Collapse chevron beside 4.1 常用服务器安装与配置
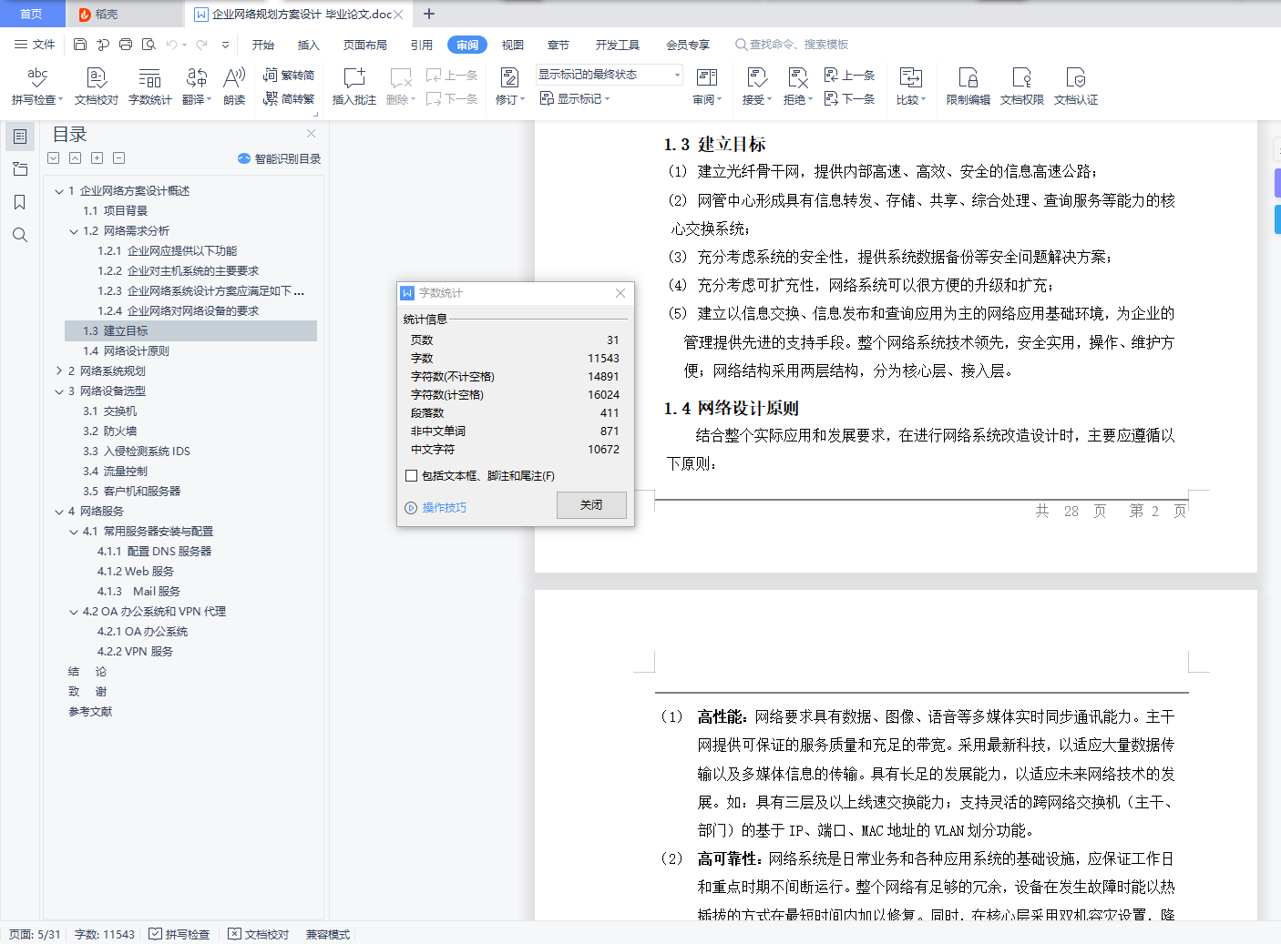This screenshot has height=944, width=1281. (74, 532)
